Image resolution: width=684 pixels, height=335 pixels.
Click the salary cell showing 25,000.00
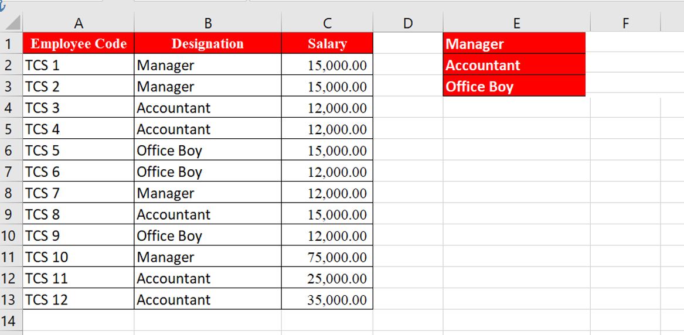click(327, 278)
